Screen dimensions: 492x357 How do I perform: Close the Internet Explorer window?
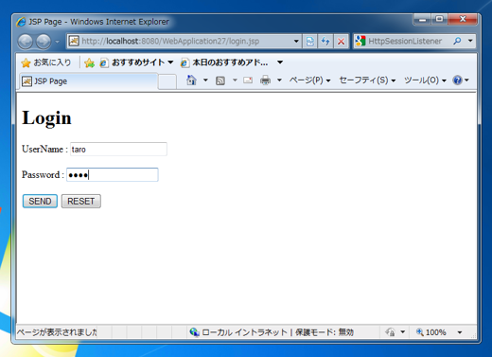463,20
